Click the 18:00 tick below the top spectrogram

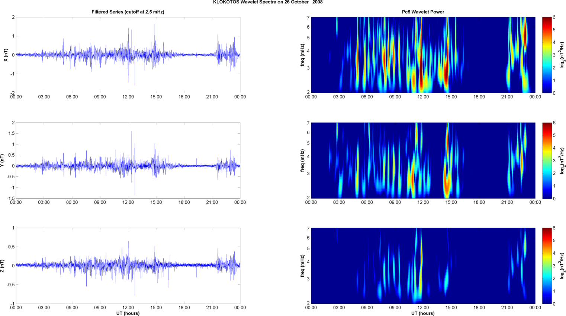point(479,97)
